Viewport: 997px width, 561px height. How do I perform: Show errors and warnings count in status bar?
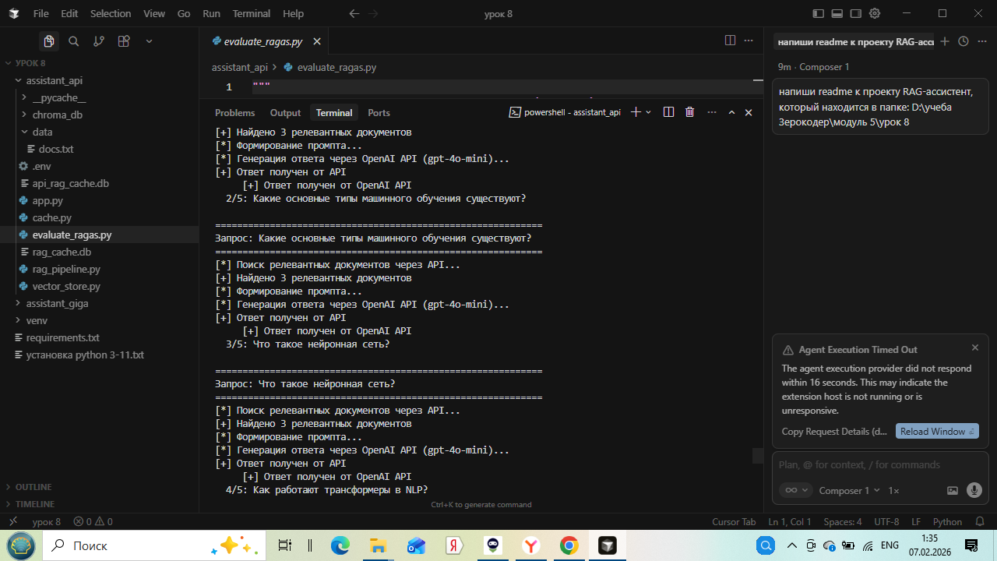click(x=93, y=522)
